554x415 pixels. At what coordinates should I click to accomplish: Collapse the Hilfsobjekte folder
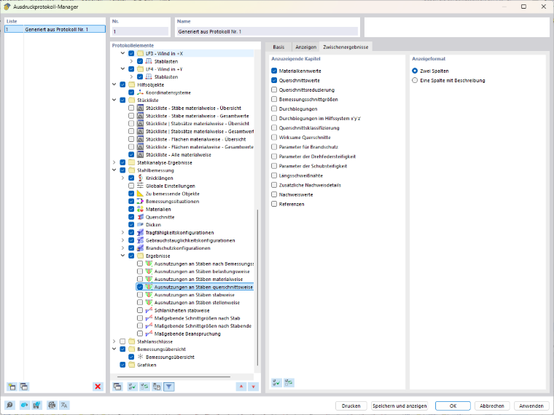pos(114,84)
